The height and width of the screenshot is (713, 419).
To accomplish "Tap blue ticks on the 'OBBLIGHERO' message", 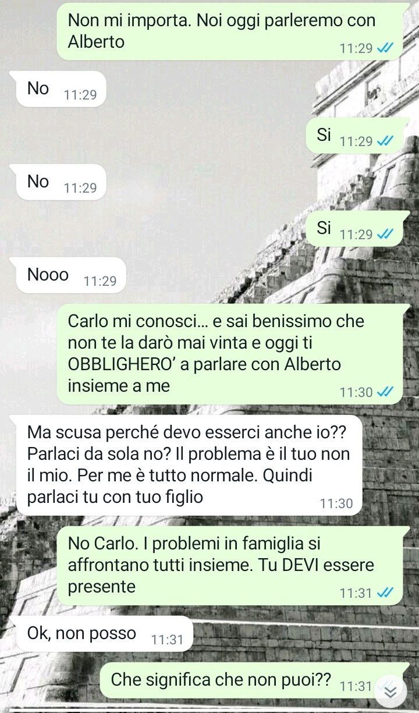I will point(385,392).
